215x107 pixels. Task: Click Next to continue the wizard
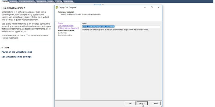click(142, 103)
